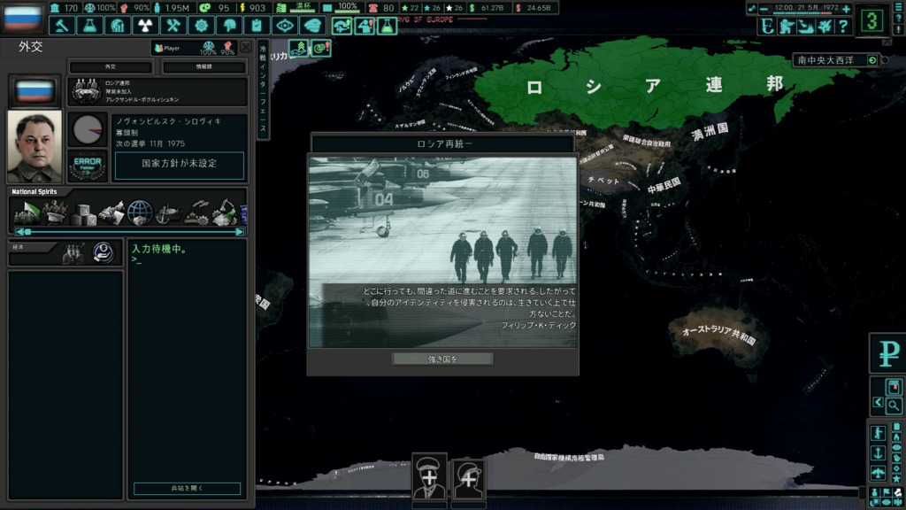Click the factory tank national spirit icon
906x510 pixels.
(x=196, y=212)
